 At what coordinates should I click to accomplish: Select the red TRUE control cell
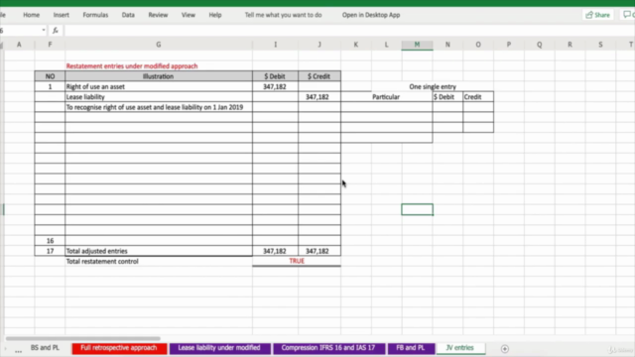point(297,261)
